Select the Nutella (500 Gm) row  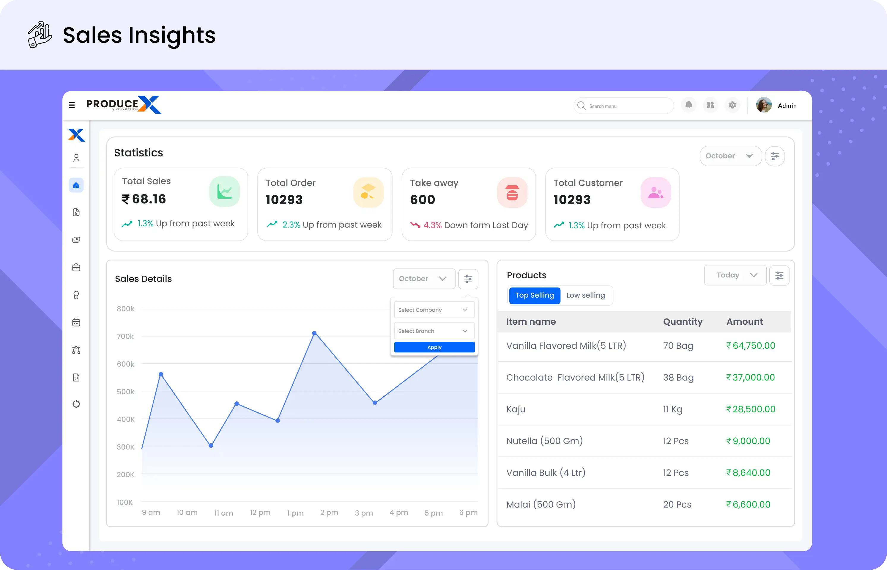[644, 441]
